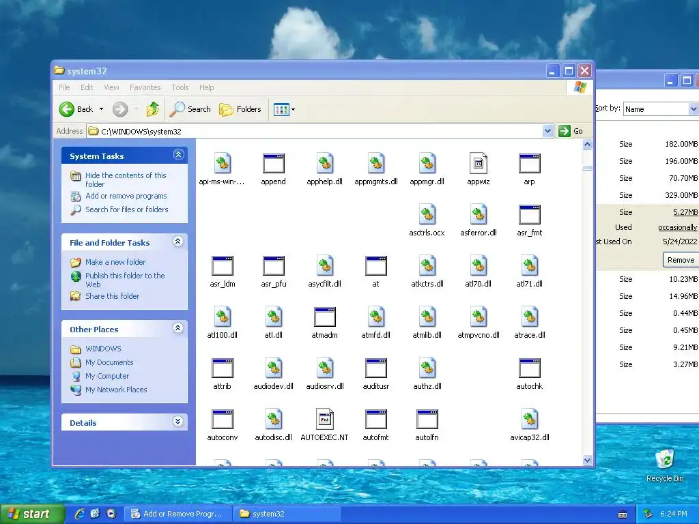Expand the Address bar dropdown
Viewport: 699px width, 524px height.
coord(547,131)
